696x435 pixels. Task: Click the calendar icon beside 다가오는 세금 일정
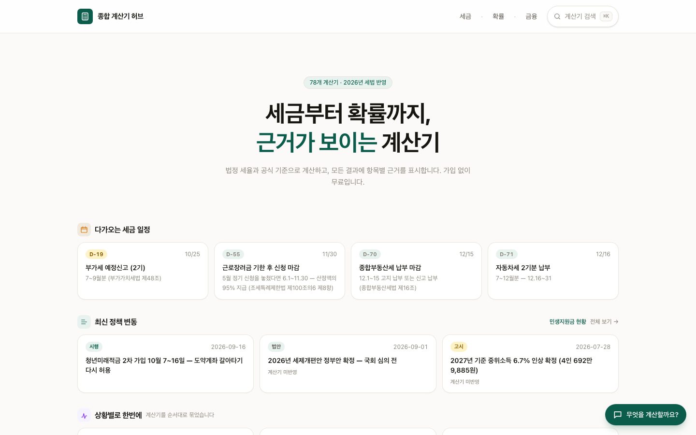[x=84, y=230]
